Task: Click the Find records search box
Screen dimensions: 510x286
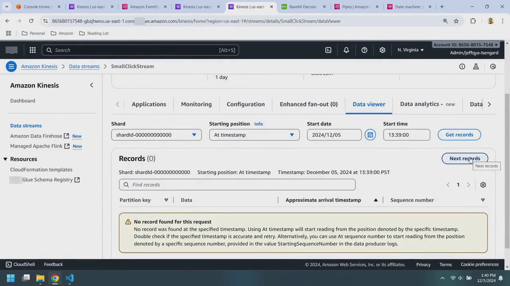Action: coord(237,185)
